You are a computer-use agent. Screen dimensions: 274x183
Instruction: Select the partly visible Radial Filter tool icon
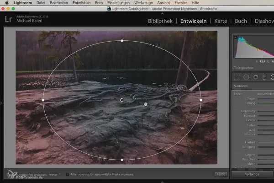[x=272, y=77]
